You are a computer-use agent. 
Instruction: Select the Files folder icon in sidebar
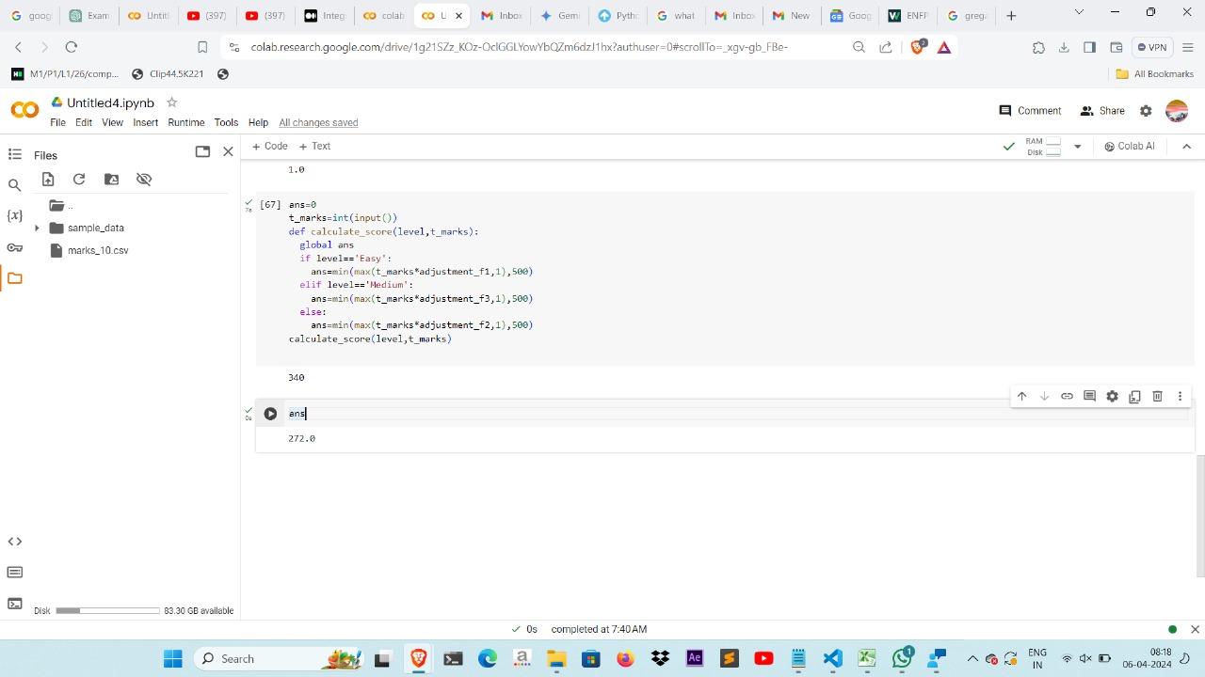coord(14,278)
